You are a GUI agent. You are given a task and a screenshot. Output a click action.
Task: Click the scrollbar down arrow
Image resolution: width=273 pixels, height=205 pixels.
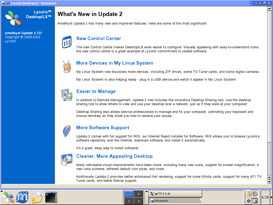[x=269, y=182]
